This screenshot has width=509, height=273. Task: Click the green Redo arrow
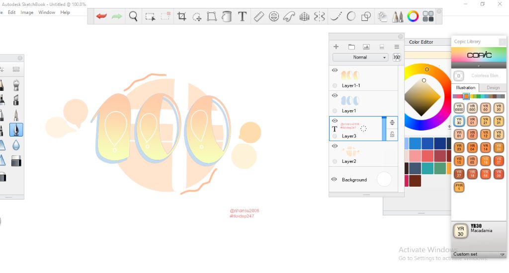[x=117, y=16]
